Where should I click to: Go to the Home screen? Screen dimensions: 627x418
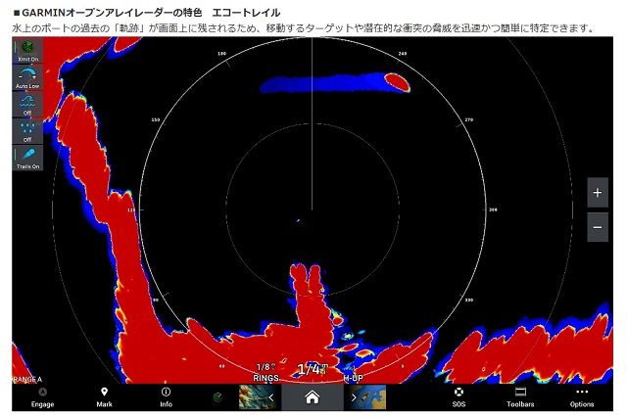pyautogui.click(x=312, y=397)
